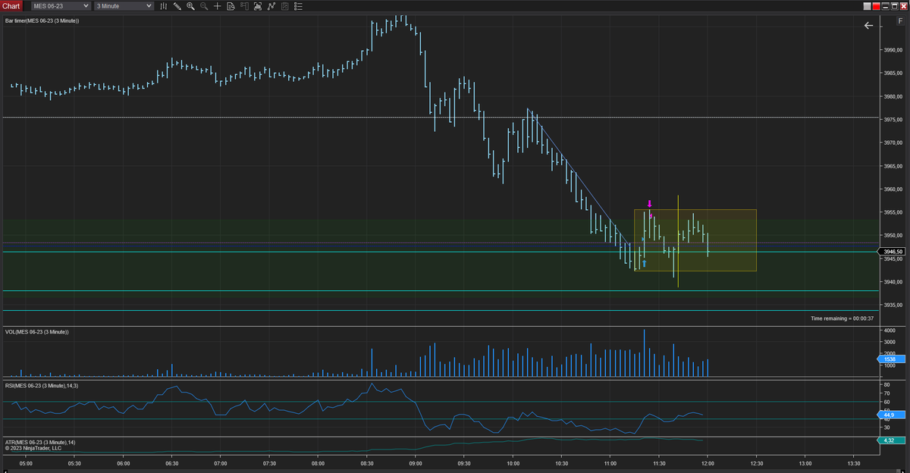Viewport: 910px width, 473px height.
Task: Click the greyed-out toolbar icon before Properties
Action: [x=284, y=6]
